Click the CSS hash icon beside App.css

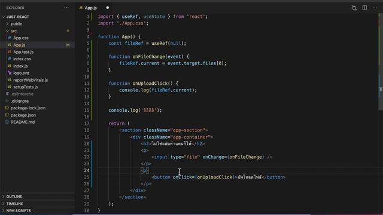click(10, 38)
